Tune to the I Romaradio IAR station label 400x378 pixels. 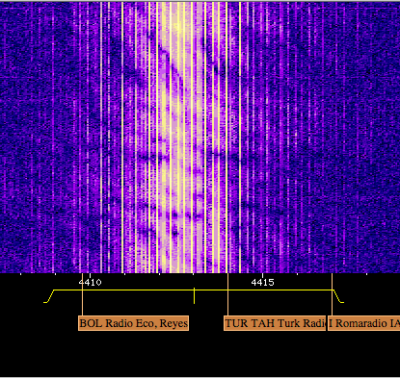pos(364,323)
